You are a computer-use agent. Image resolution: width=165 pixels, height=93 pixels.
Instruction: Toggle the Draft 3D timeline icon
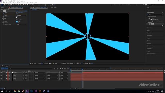coord(57,69)
